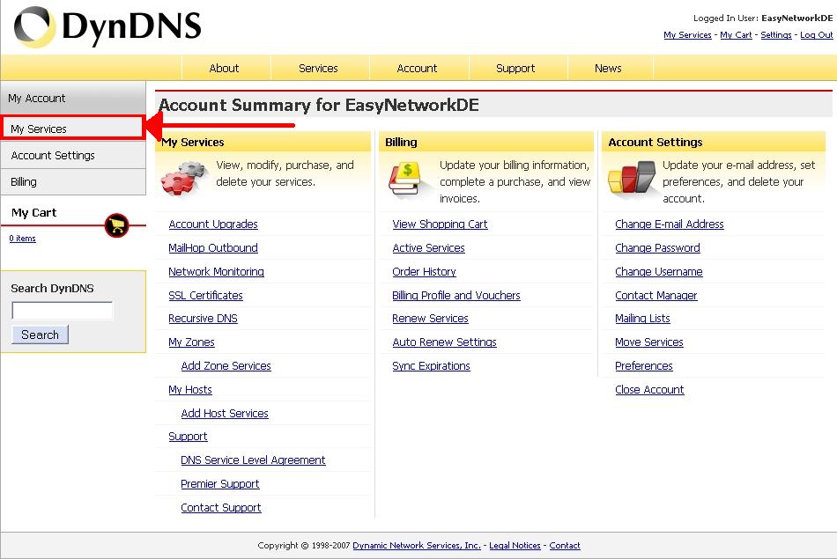837x559 pixels.
Task: Click the My Services panel heading
Action: [x=193, y=143]
